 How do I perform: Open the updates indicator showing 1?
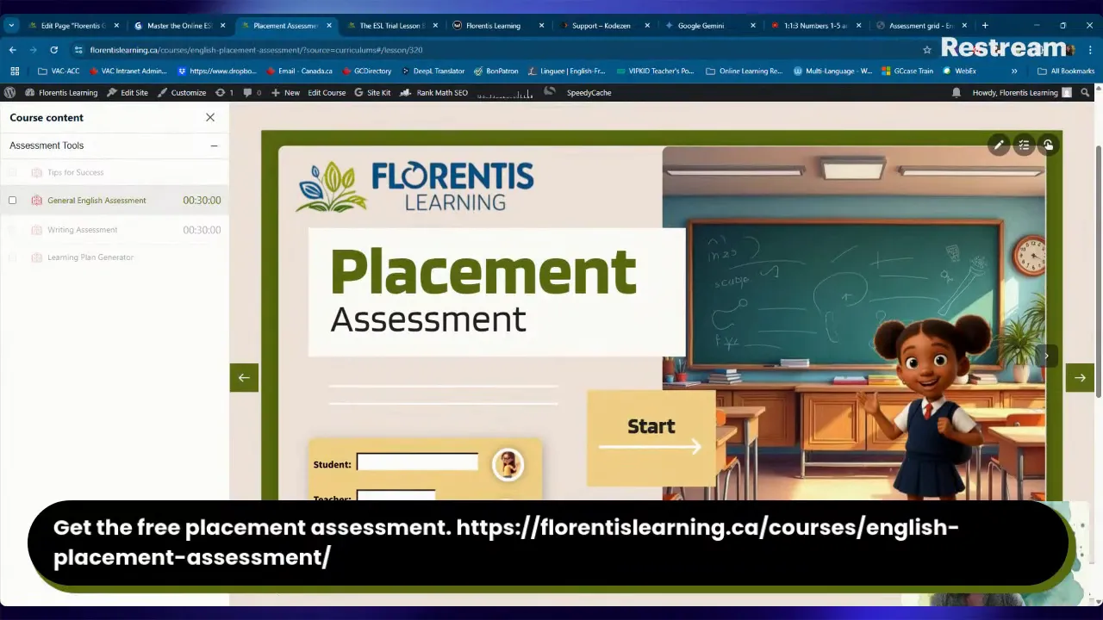(x=224, y=92)
